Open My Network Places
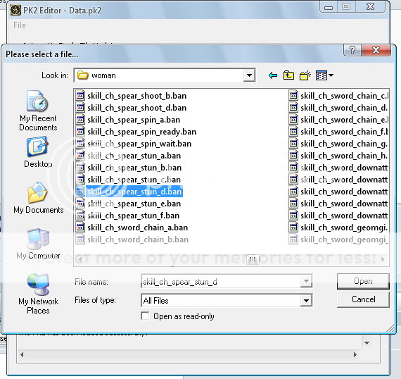The image size is (401, 379). [38, 294]
